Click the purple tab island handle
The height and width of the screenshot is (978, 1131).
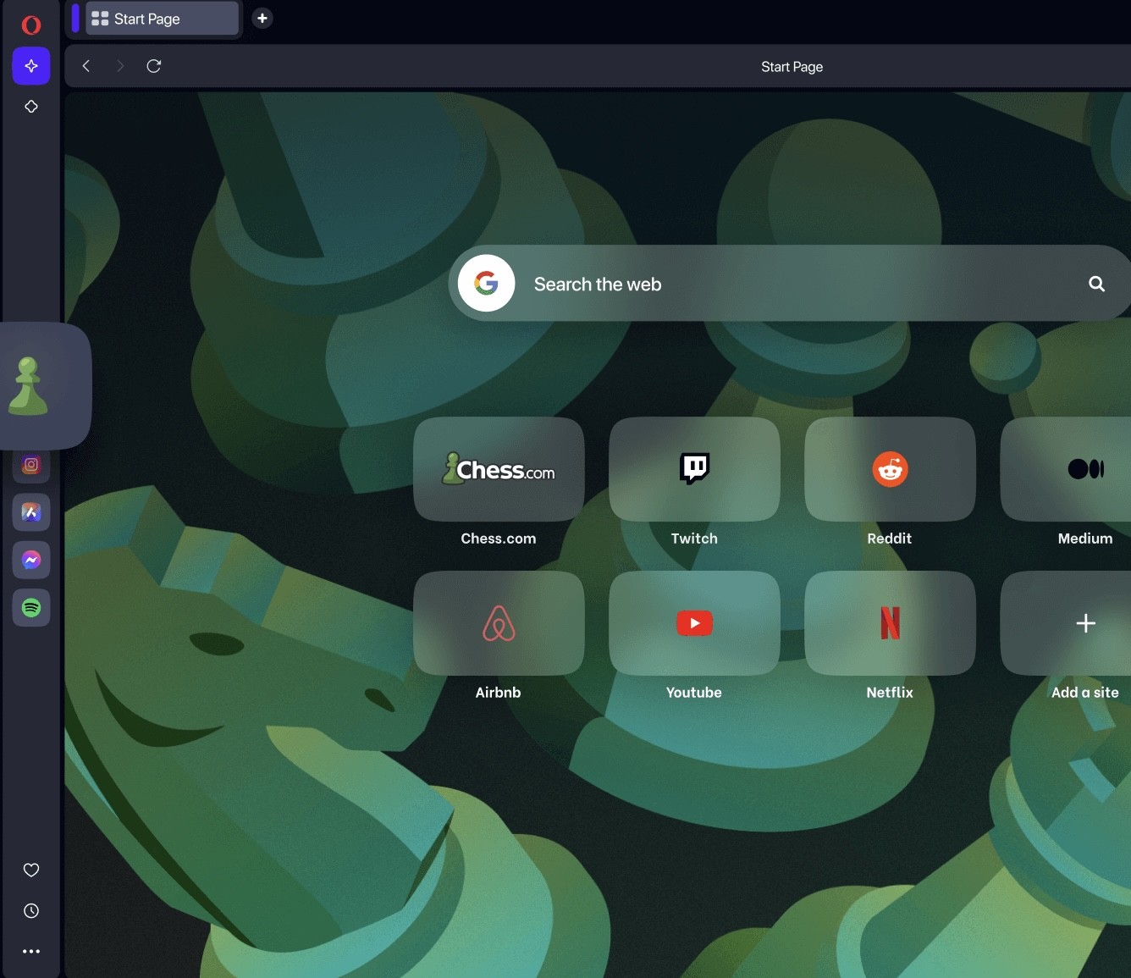pos(75,19)
